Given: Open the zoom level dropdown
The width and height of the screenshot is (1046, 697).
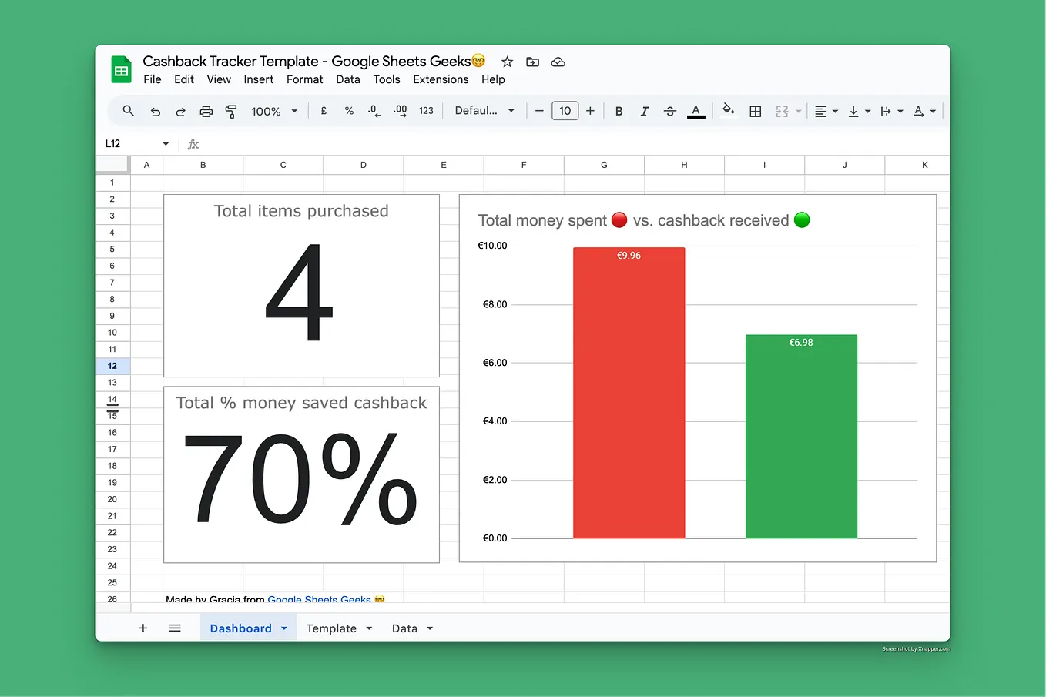Looking at the screenshot, I should click(273, 111).
